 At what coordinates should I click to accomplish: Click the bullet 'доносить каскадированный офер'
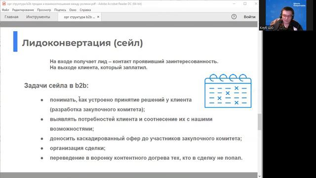pyautogui.click(x=146, y=138)
